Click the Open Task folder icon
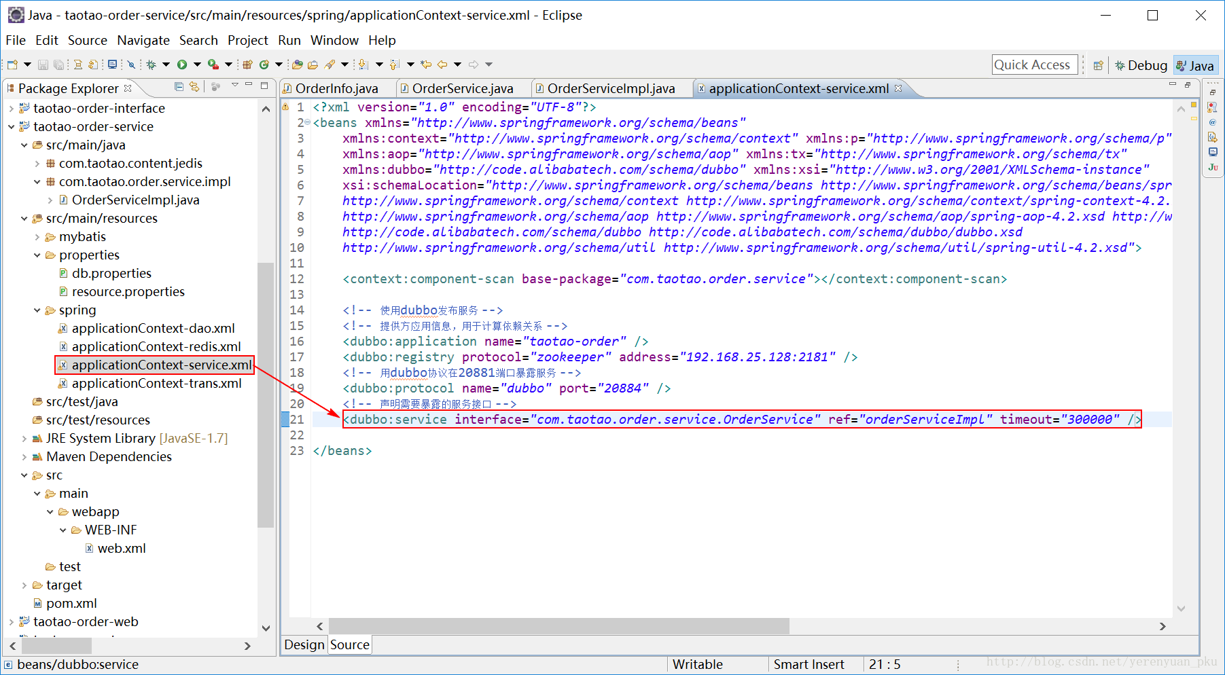 pyautogui.click(x=313, y=65)
